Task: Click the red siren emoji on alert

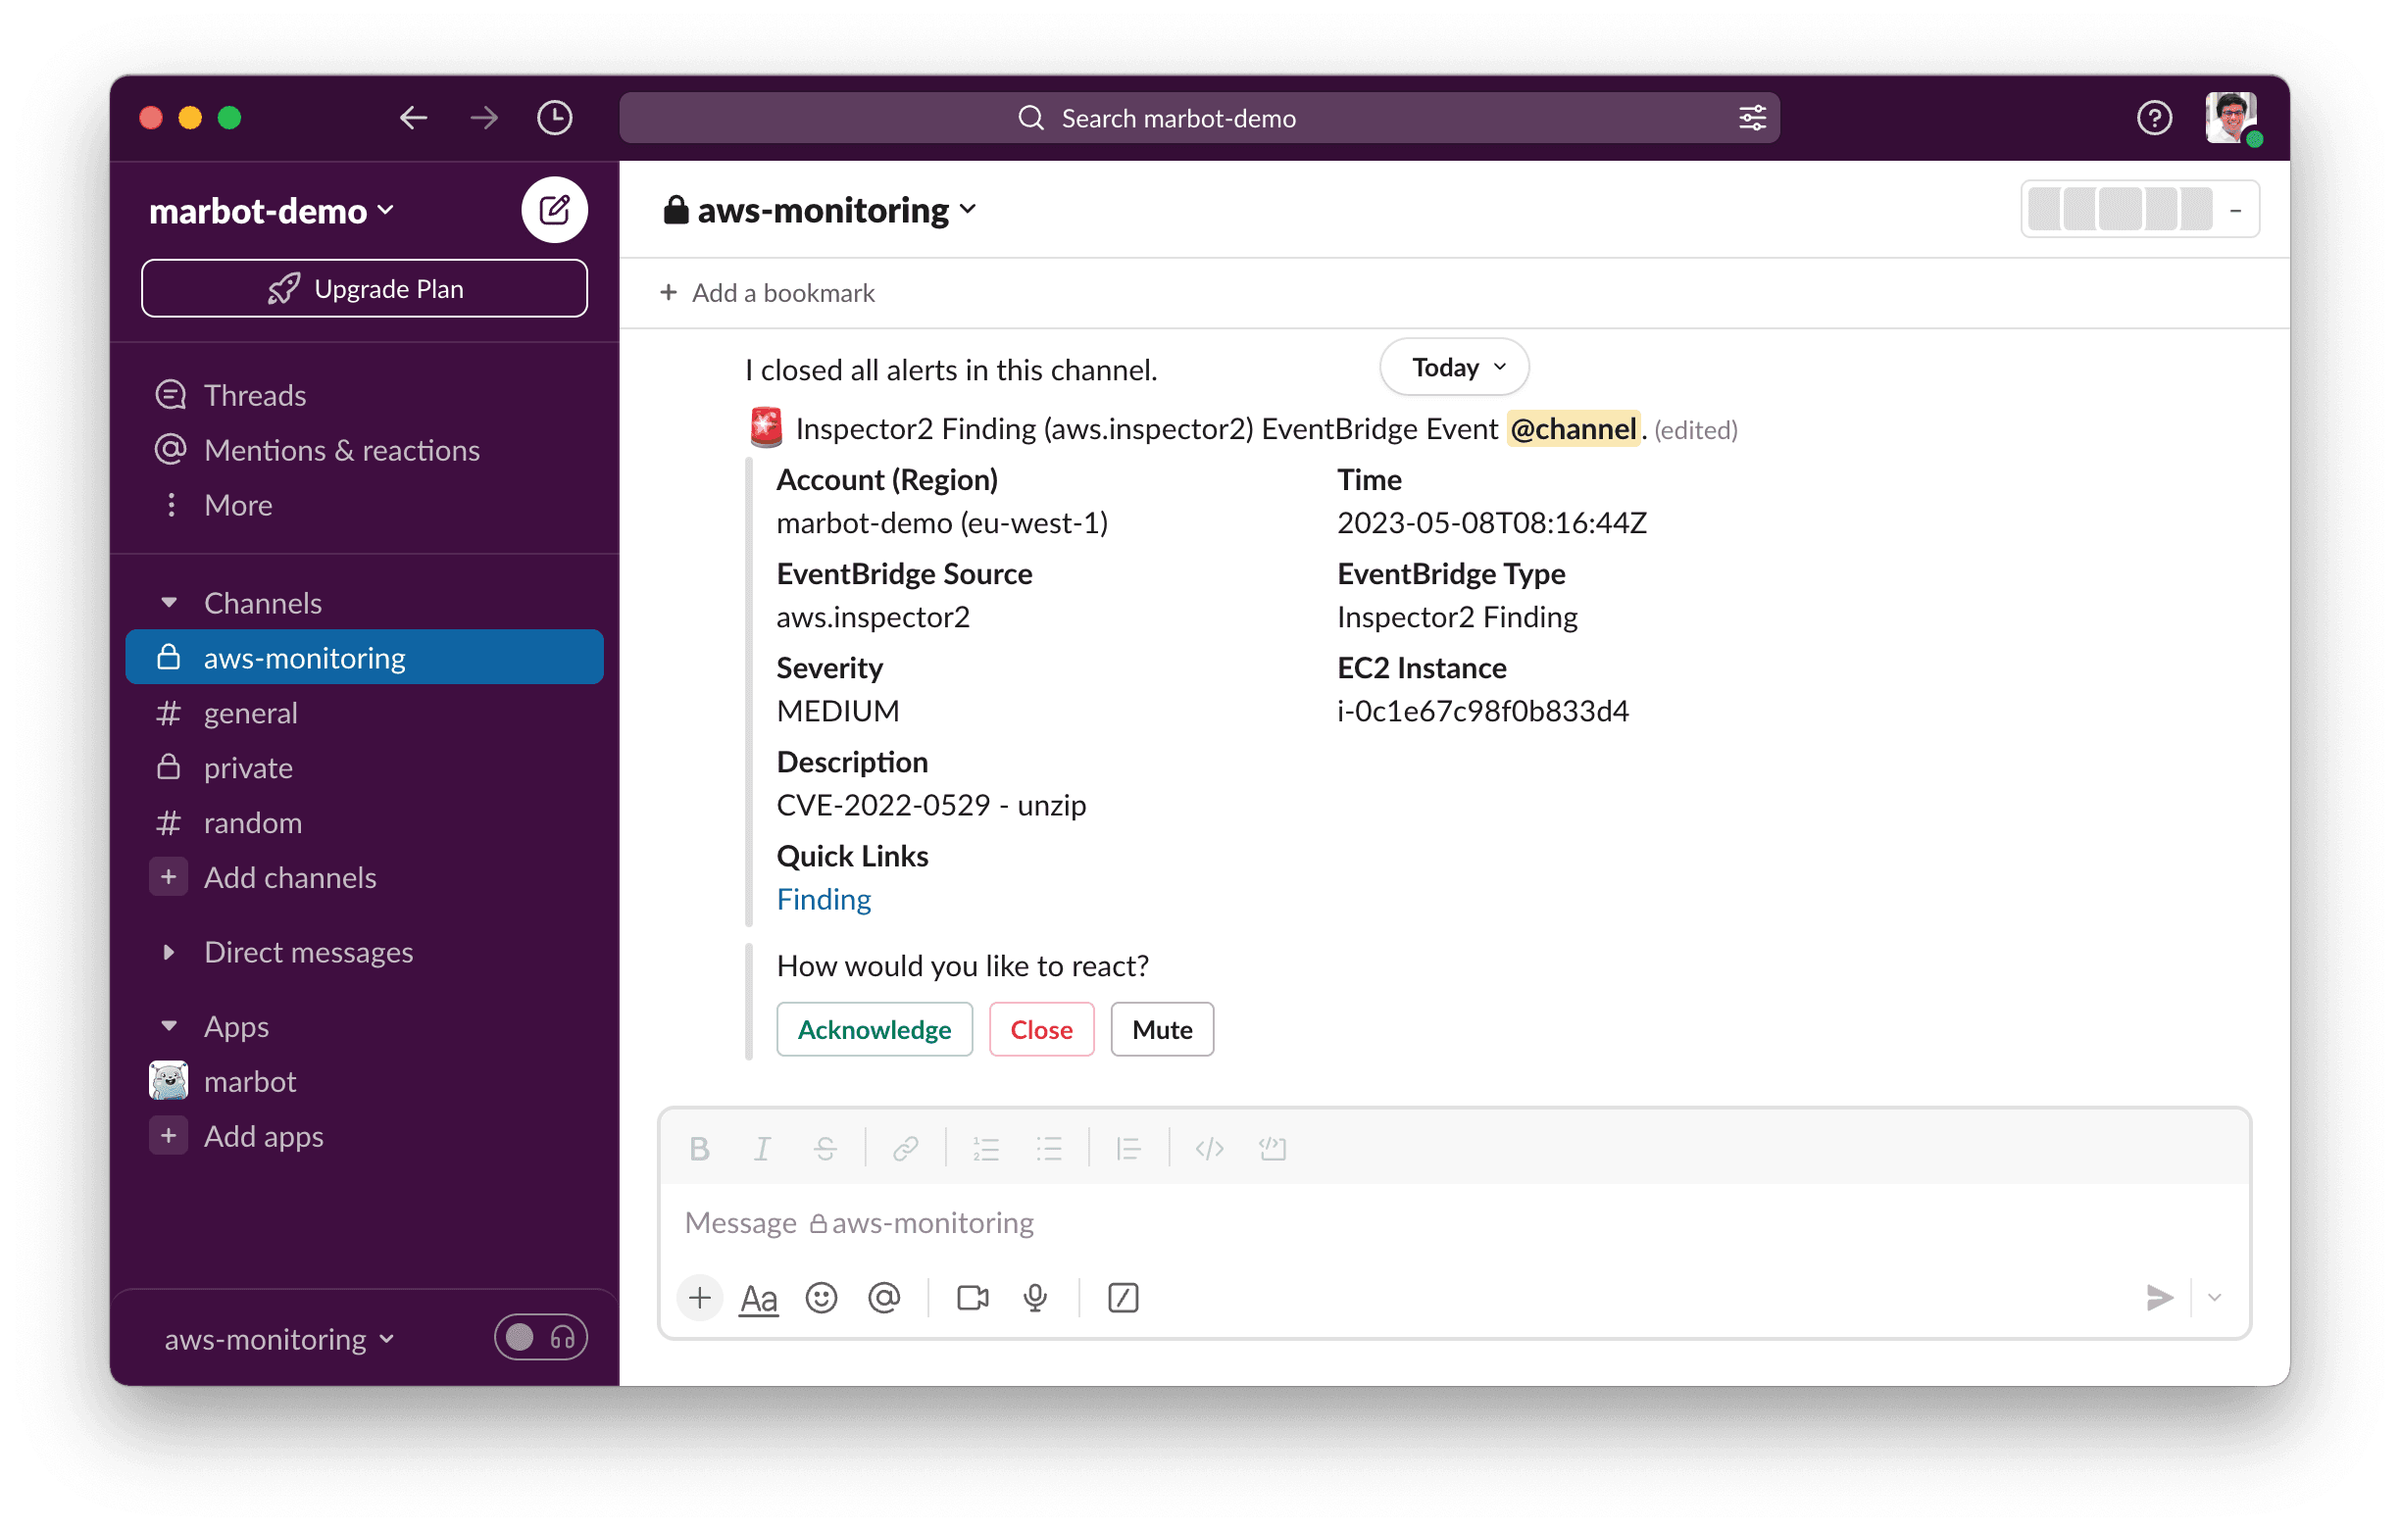Action: pyautogui.click(x=766, y=428)
